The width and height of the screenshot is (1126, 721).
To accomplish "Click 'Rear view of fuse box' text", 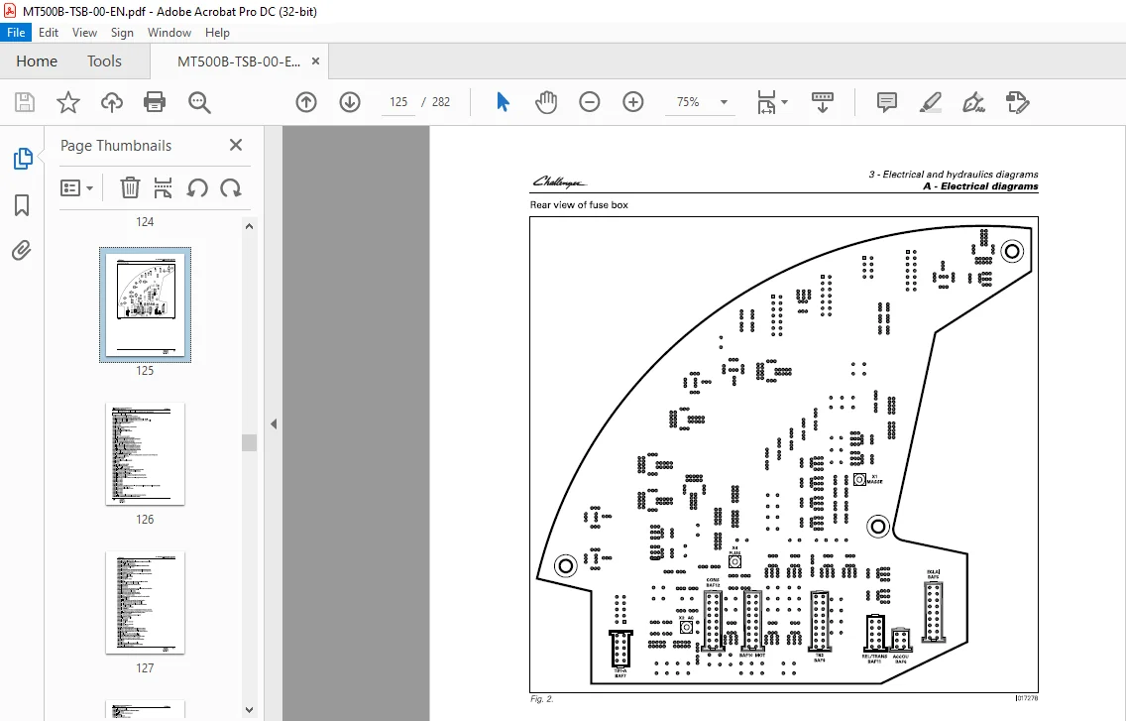I will 579,205.
